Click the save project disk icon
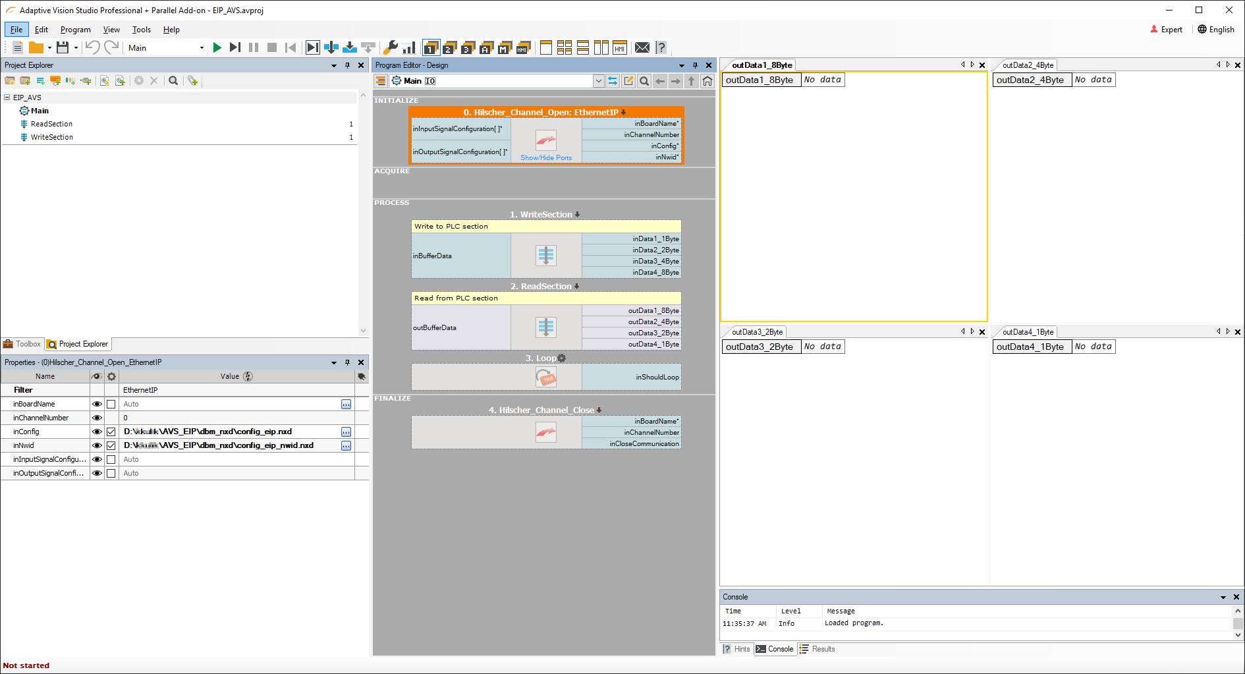 pyautogui.click(x=63, y=47)
